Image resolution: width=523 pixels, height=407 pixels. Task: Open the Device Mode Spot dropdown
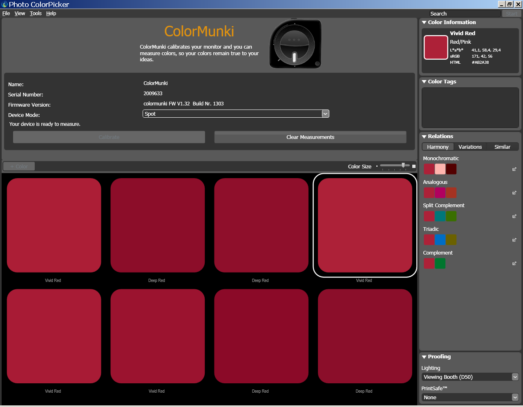[236, 114]
